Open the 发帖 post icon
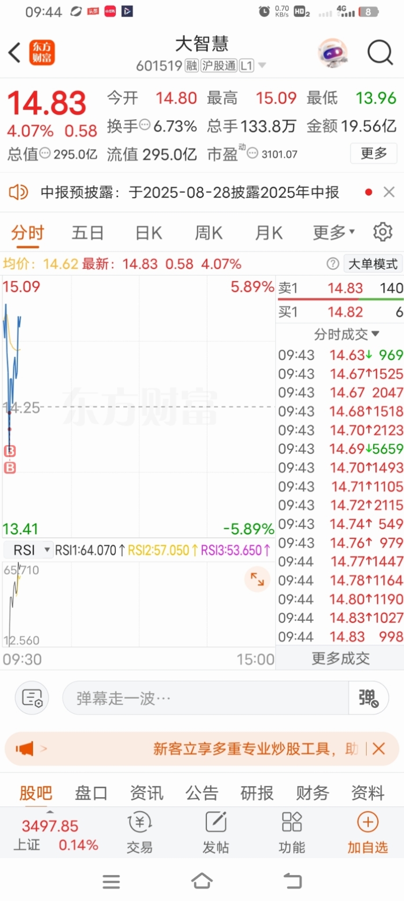 [216, 832]
